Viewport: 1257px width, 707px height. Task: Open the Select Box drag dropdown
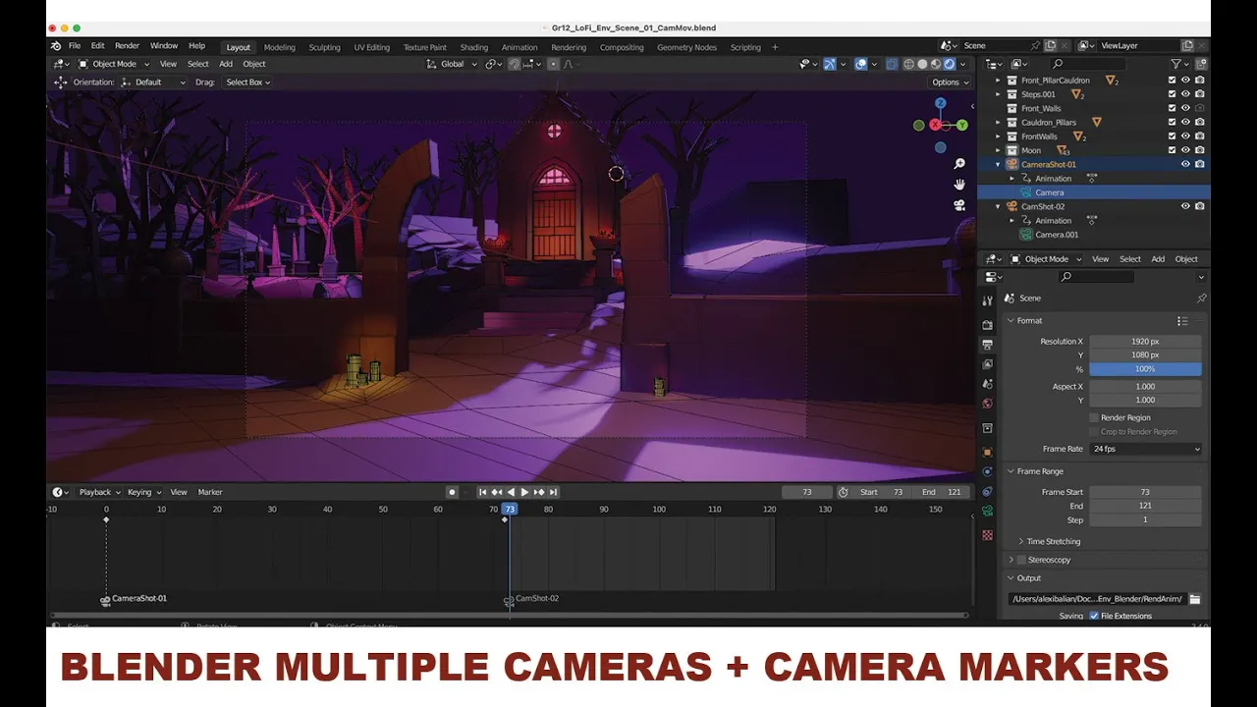pos(247,82)
